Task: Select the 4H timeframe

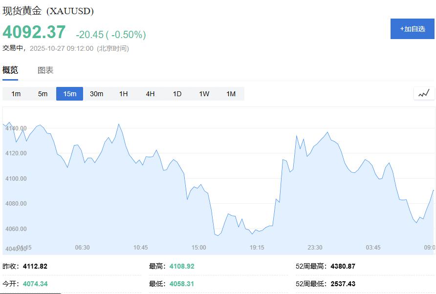Action: (150, 93)
